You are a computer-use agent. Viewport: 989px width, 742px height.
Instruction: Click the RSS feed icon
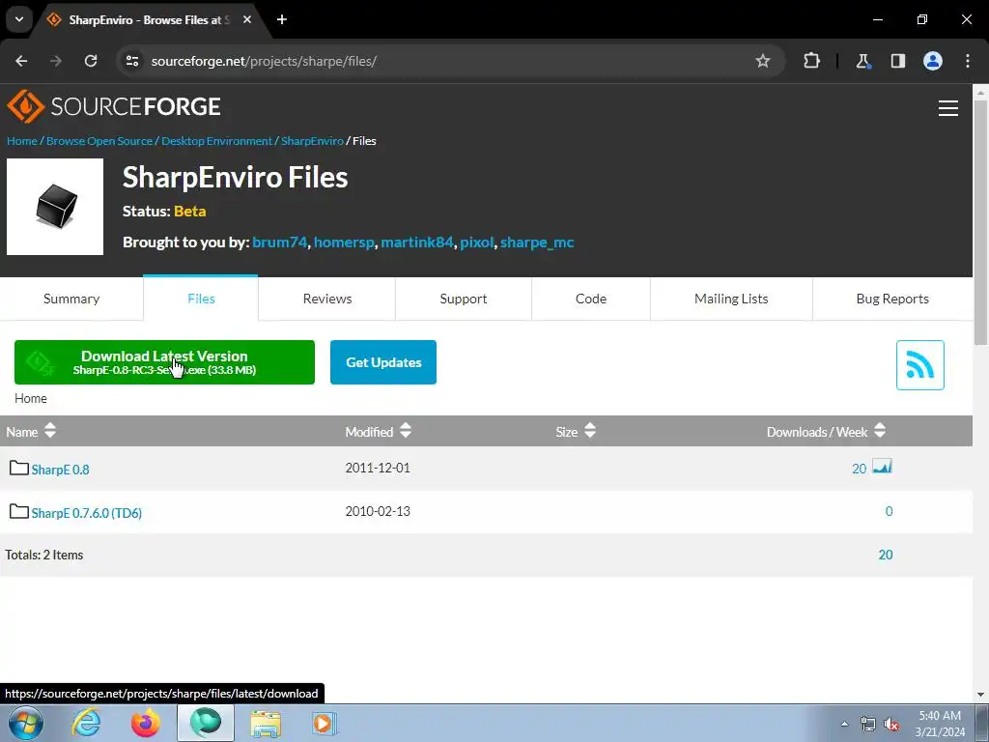pyautogui.click(x=919, y=364)
